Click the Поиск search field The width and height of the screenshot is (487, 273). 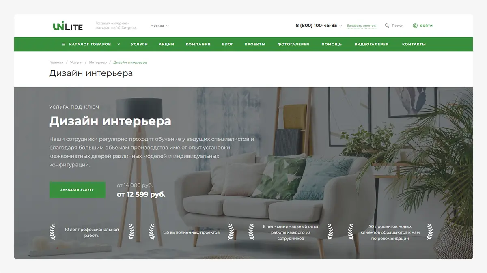pos(398,26)
